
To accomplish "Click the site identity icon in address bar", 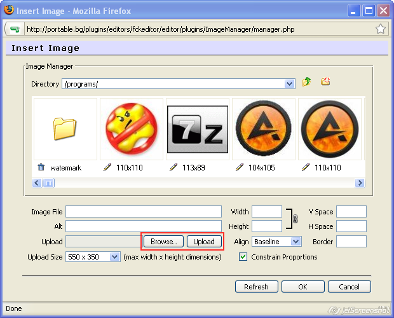I will point(15,29).
